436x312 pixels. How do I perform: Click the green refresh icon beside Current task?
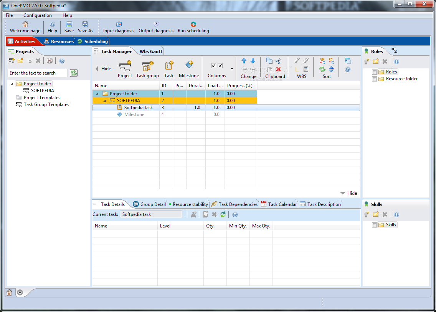point(223,214)
